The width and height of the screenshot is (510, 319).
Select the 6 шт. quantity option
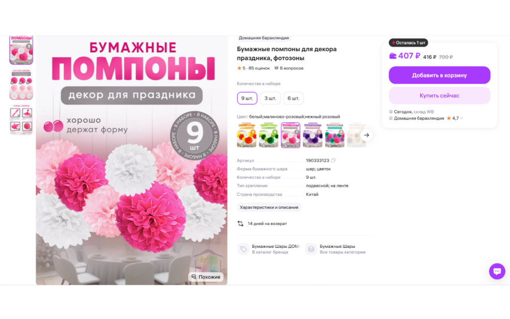[x=293, y=98]
